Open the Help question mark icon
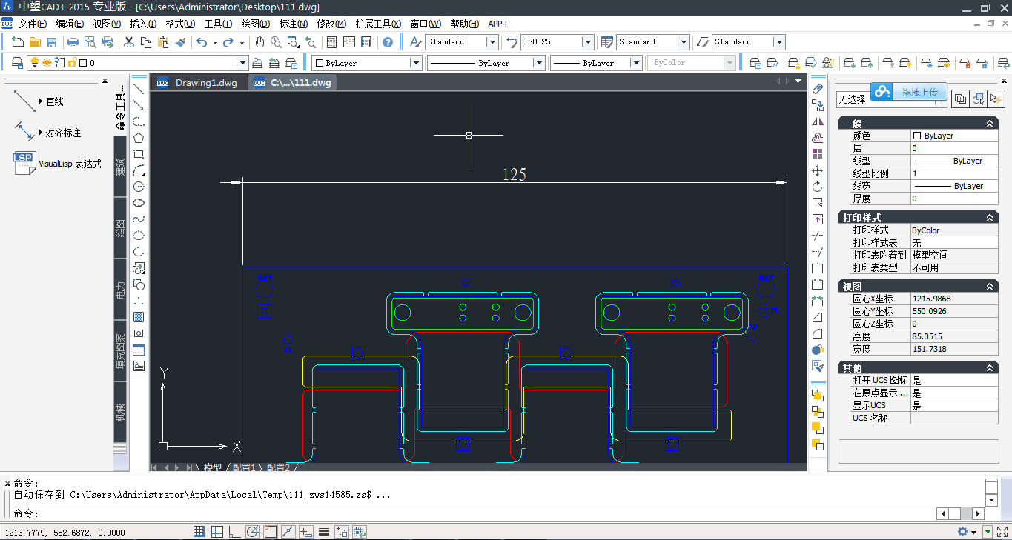The width and height of the screenshot is (1012, 540). (x=388, y=42)
